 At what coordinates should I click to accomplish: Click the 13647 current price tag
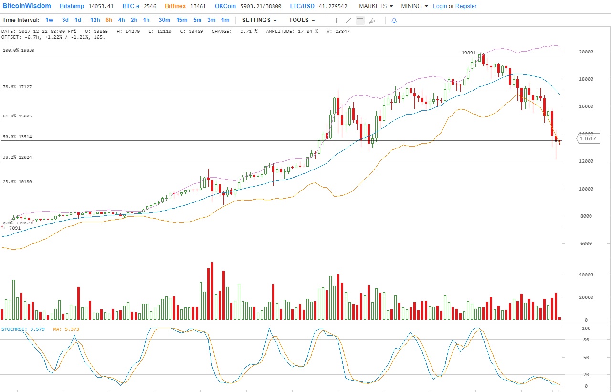[588, 139]
